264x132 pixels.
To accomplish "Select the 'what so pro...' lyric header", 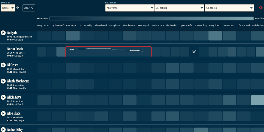I will [72, 25].
